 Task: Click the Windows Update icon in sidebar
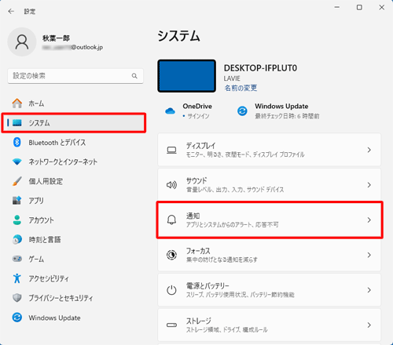pyautogui.click(x=17, y=318)
